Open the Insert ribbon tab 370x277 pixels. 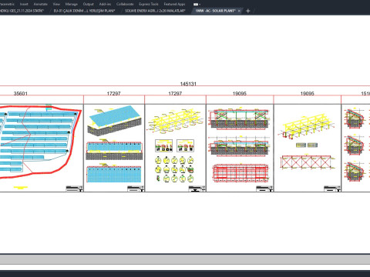click(24, 4)
